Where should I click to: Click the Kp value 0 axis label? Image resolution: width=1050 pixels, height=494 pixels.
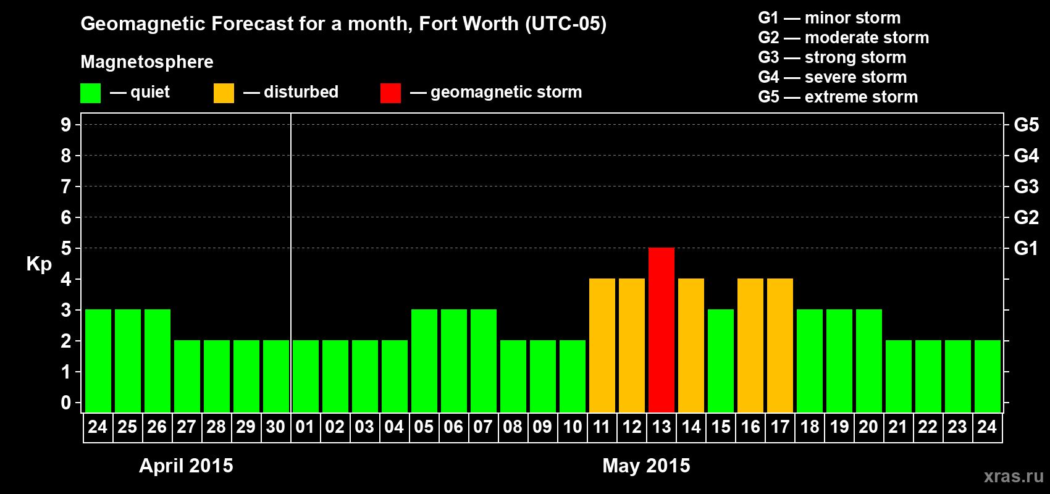[66, 403]
